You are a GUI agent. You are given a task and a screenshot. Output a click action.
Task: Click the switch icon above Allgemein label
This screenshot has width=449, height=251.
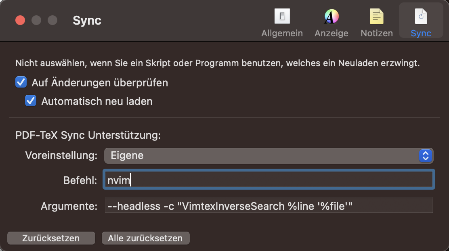282,16
